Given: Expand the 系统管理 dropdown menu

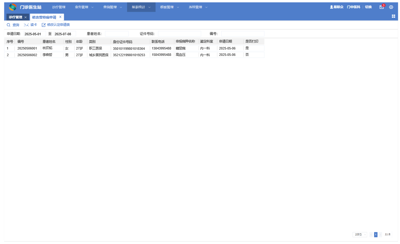Looking at the screenshot, I should click(198, 7).
